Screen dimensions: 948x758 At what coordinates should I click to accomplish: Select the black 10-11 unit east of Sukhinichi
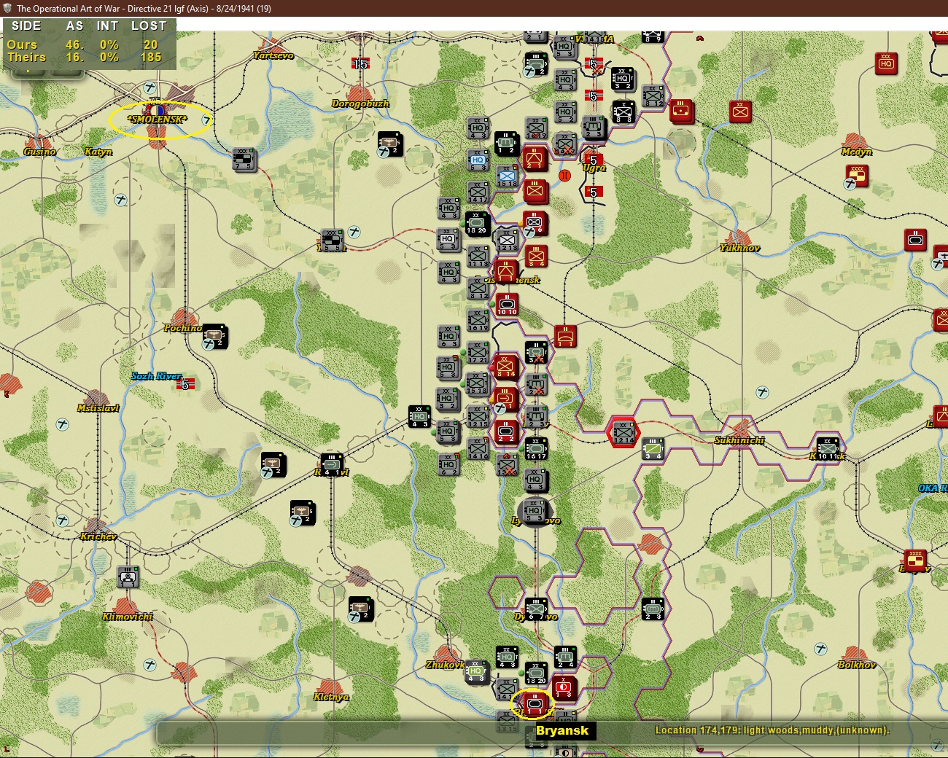click(827, 449)
